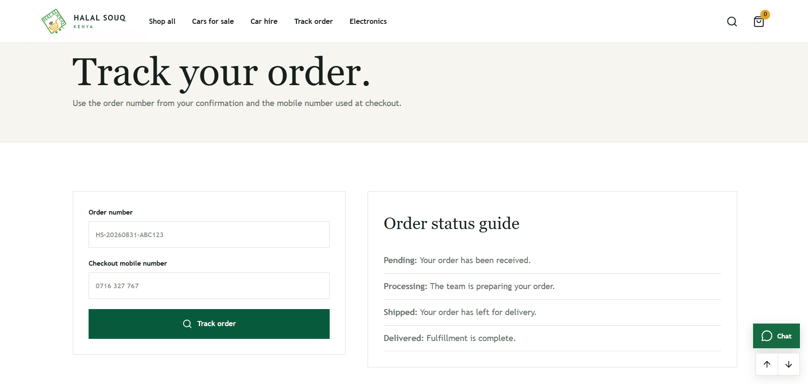Click the 'Use the order number' instruction text
The height and width of the screenshot is (384, 808).
237,103
